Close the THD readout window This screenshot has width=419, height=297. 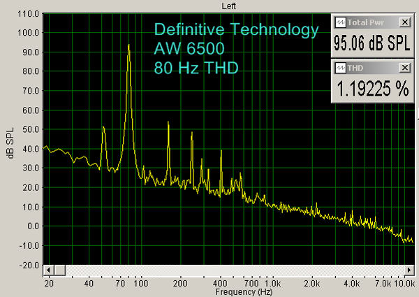click(405, 68)
